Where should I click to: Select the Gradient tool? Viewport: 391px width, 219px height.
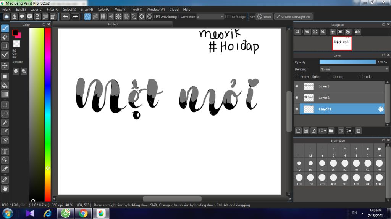tap(5, 94)
